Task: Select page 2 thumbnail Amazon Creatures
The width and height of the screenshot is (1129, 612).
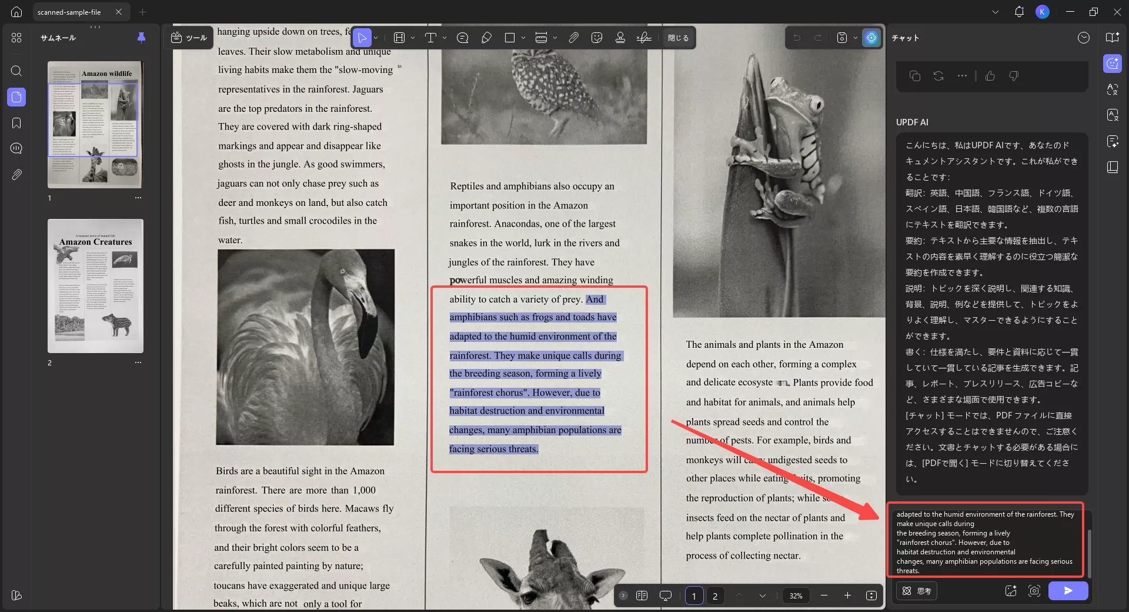Action: pos(95,286)
